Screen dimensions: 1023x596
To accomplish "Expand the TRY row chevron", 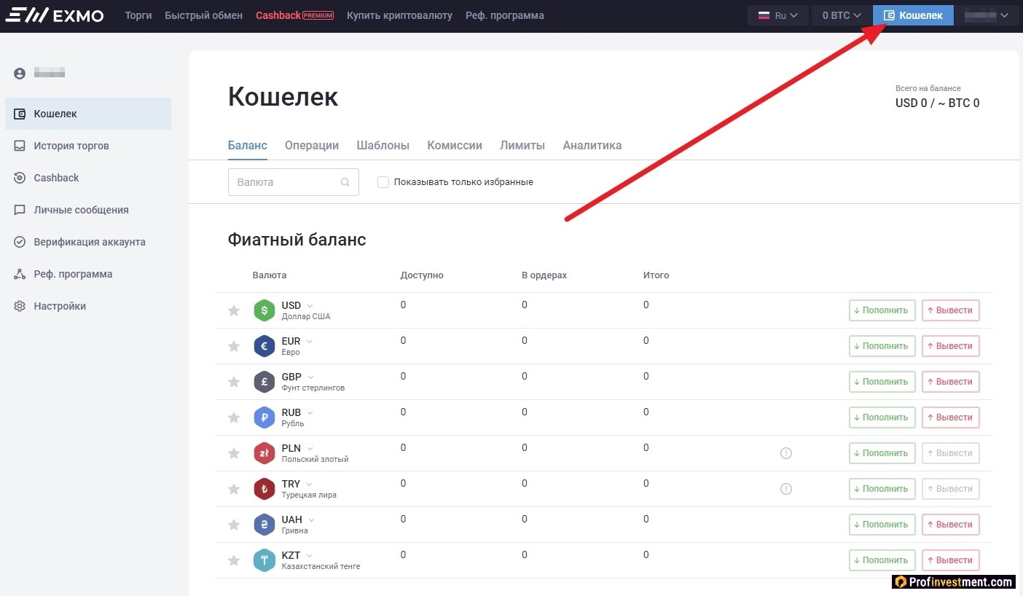I will (309, 484).
